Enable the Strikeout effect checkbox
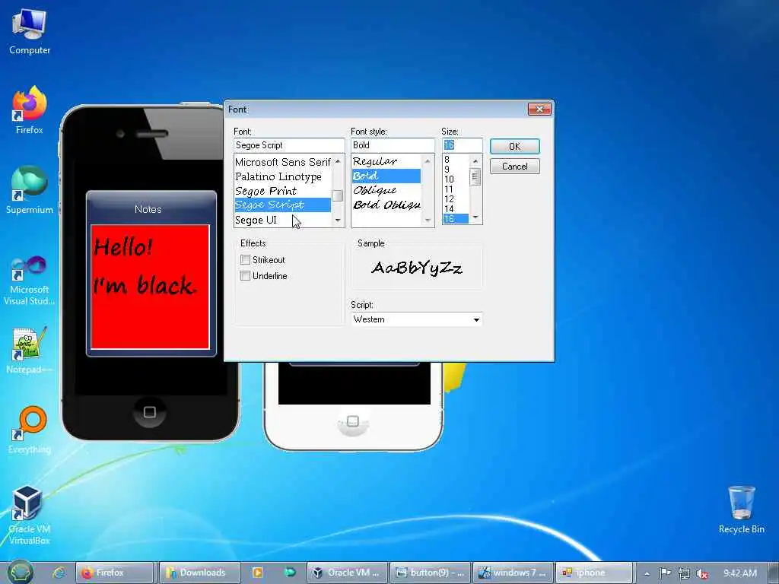 coord(245,260)
